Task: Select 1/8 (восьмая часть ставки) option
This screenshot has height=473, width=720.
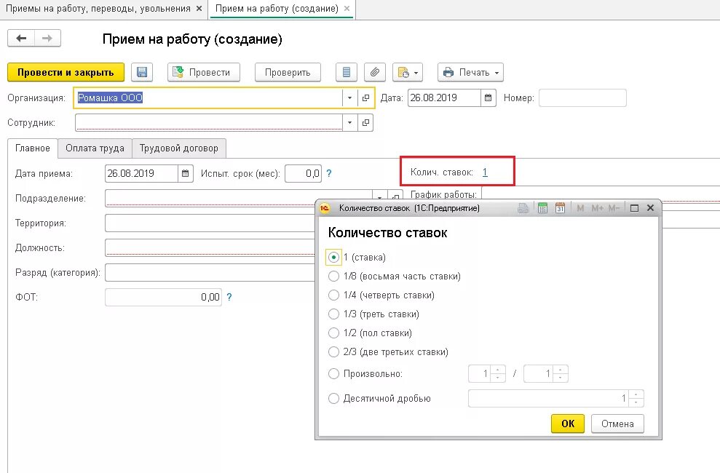Action: [334, 277]
